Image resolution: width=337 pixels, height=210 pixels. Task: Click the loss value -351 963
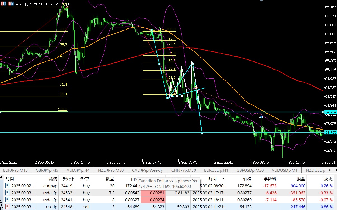(297, 193)
